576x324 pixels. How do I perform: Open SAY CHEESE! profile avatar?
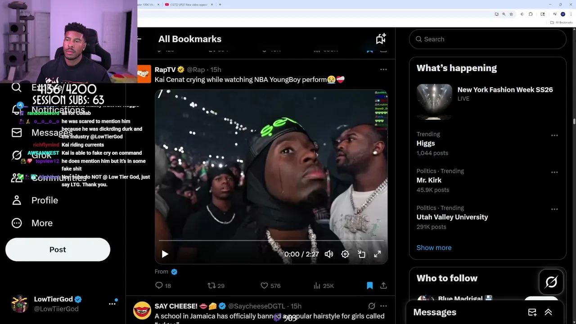click(142, 310)
